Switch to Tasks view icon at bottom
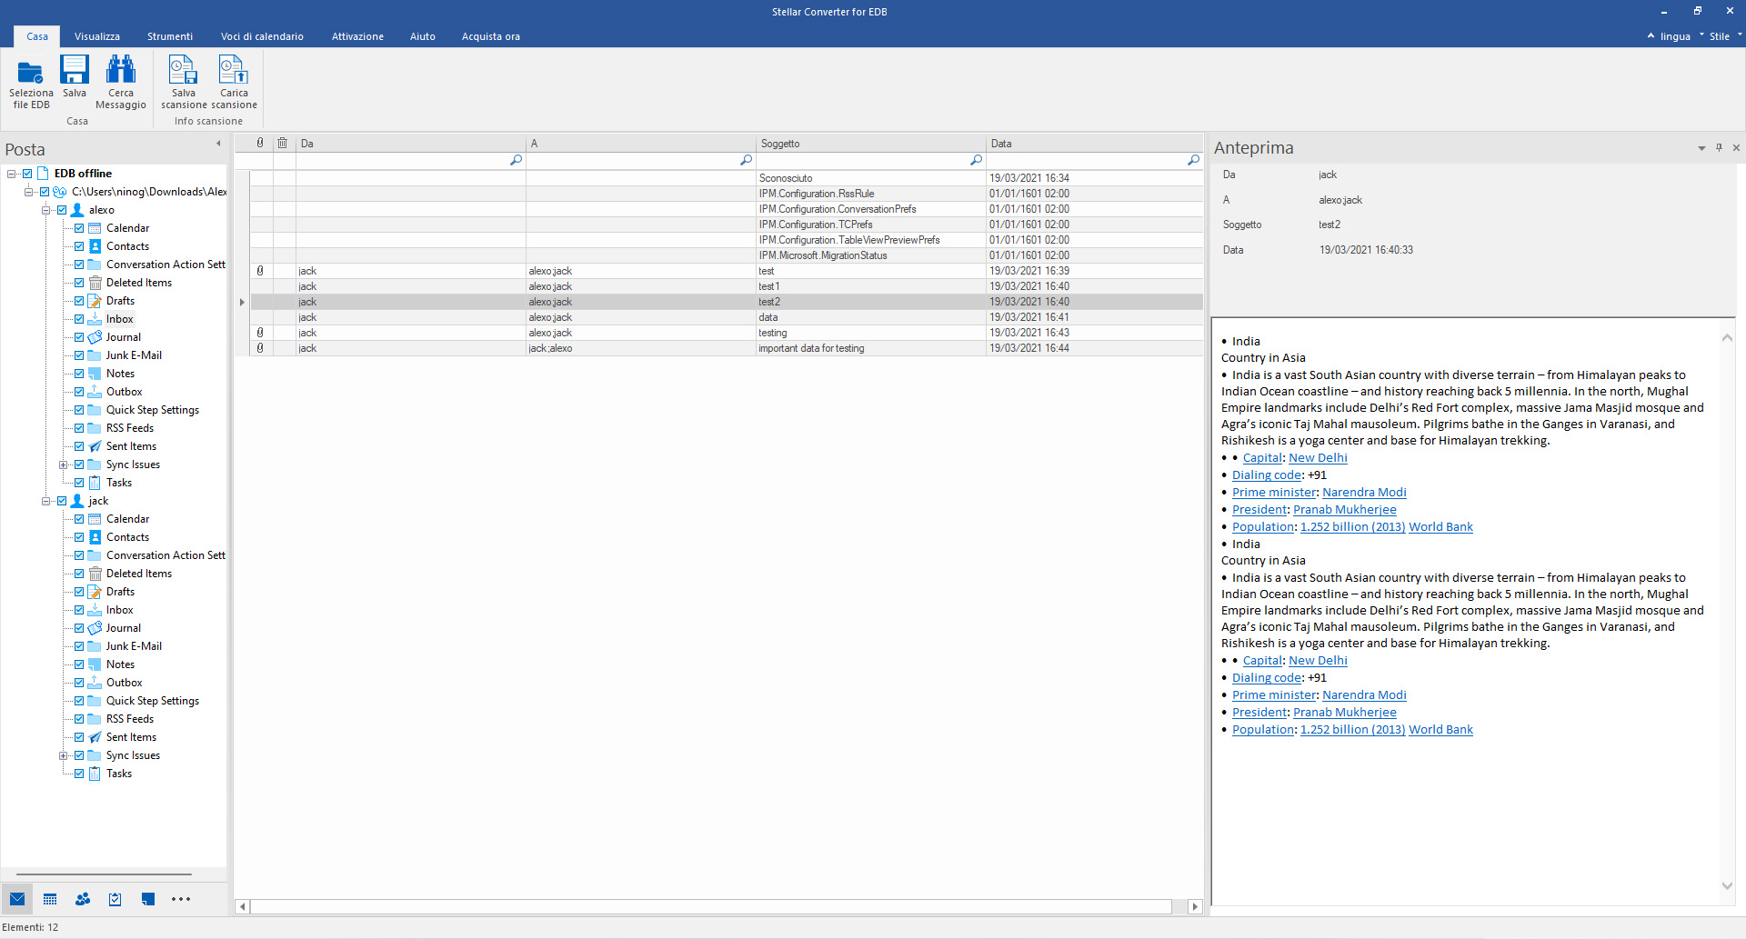Image resolution: width=1746 pixels, height=939 pixels. point(115,899)
